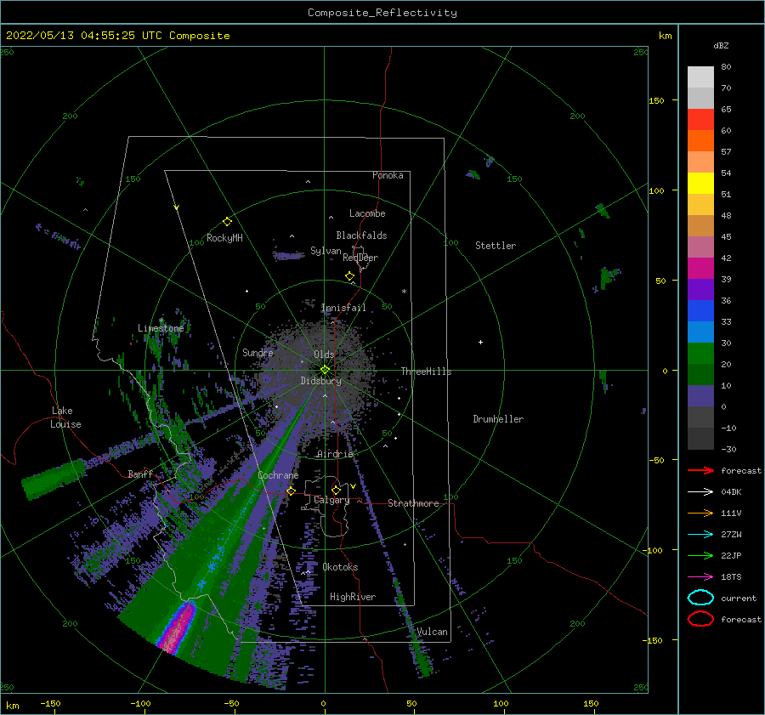This screenshot has height=715, width=765.
Task: Click the HighRiver label
Action: 353,597
